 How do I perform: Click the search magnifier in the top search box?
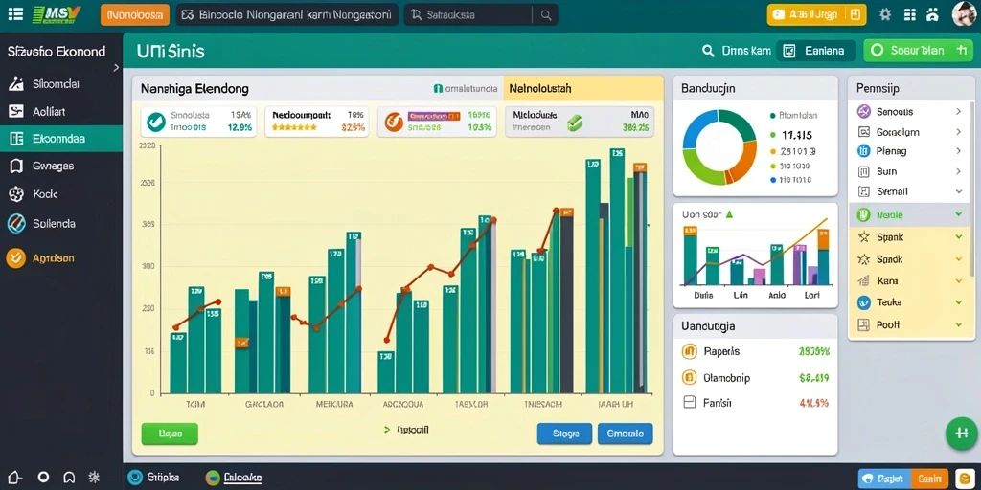[x=545, y=15]
